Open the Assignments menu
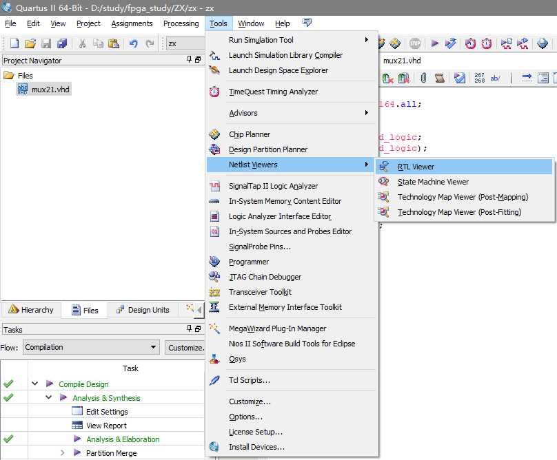Image resolution: width=557 pixels, height=460 pixels. pos(132,23)
